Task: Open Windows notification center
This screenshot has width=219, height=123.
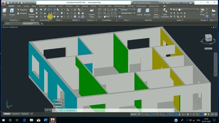Action: [x=214, y=120]
